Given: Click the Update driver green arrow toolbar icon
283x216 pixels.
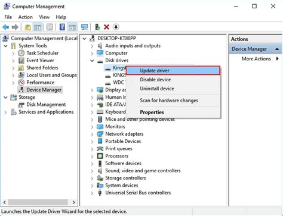Looking at the screenshot, I should point(97,27).
